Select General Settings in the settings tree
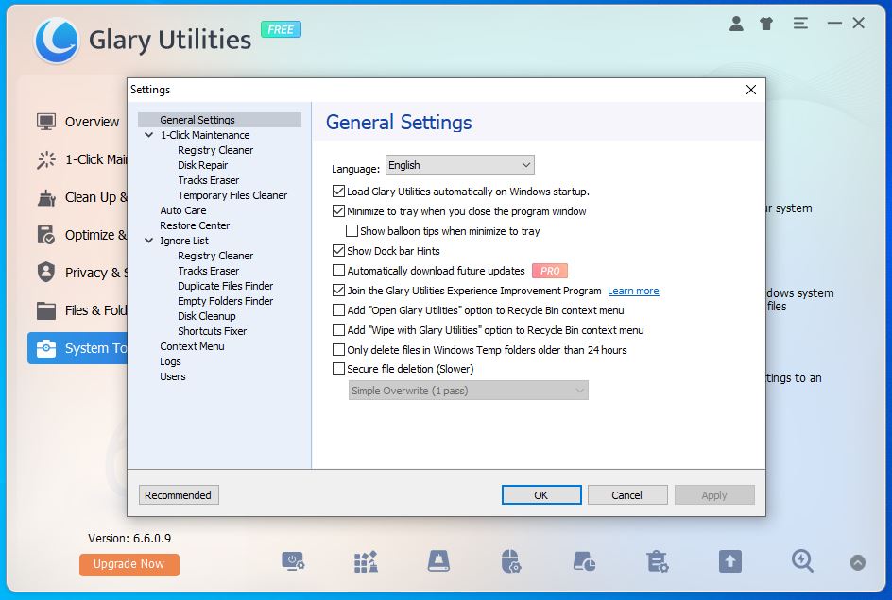Image resolution: width=892 pixels, height=600 pixels. point(197,120)
